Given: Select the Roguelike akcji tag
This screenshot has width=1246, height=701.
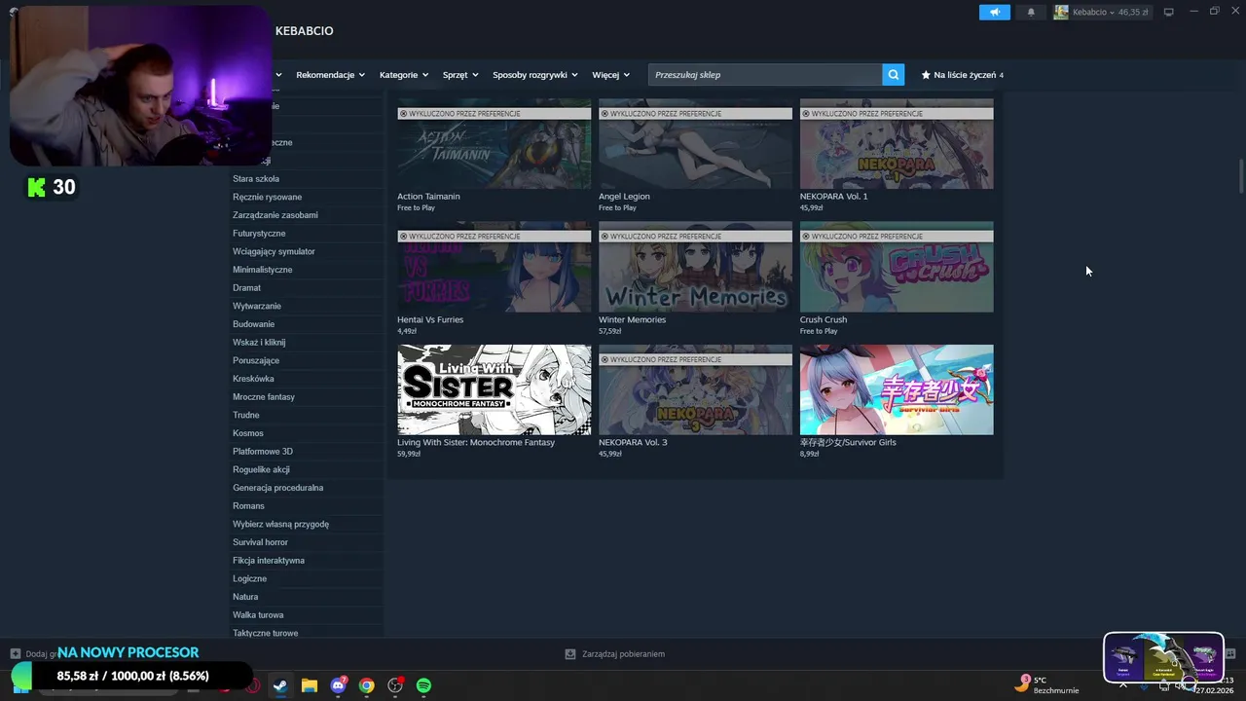Looking at the screenshot, I should coord(261,469).
